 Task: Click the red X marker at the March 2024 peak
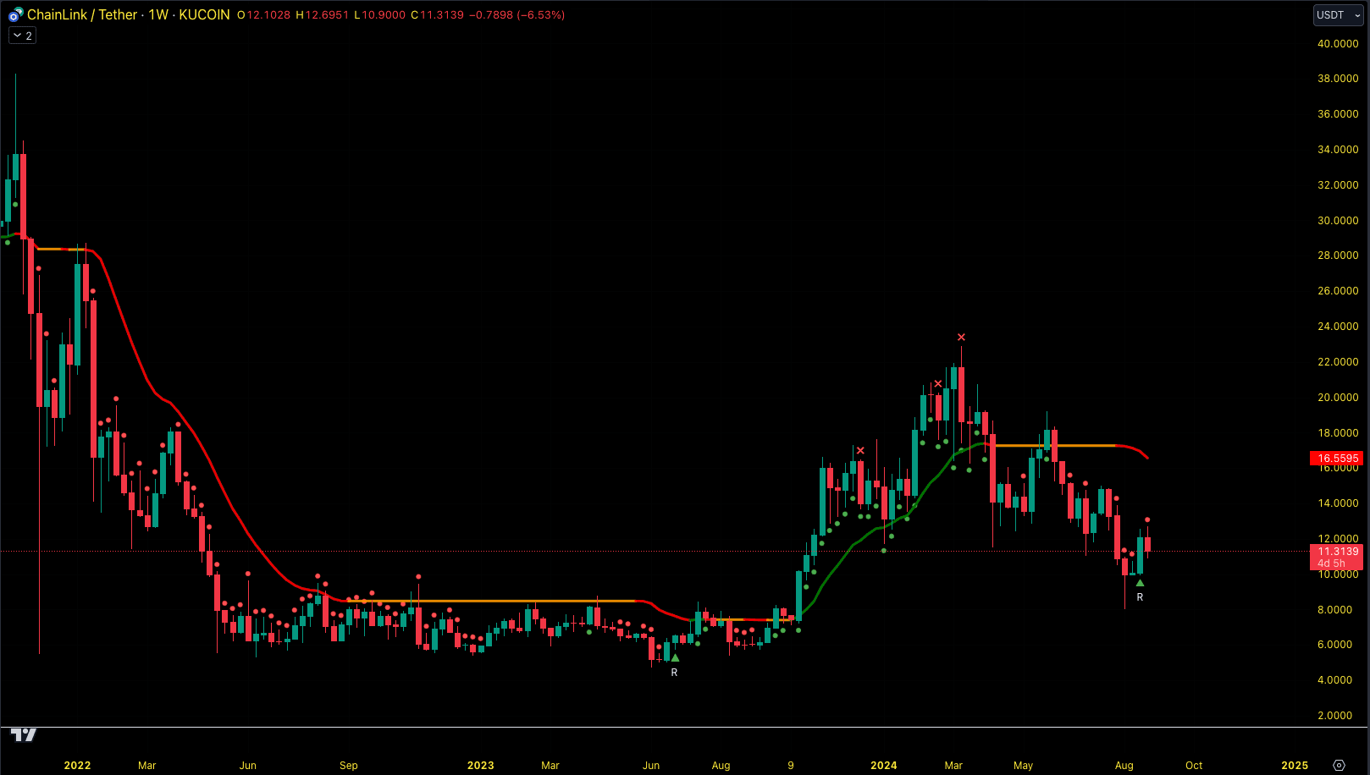pyautogui.click(x=961, y=338)
